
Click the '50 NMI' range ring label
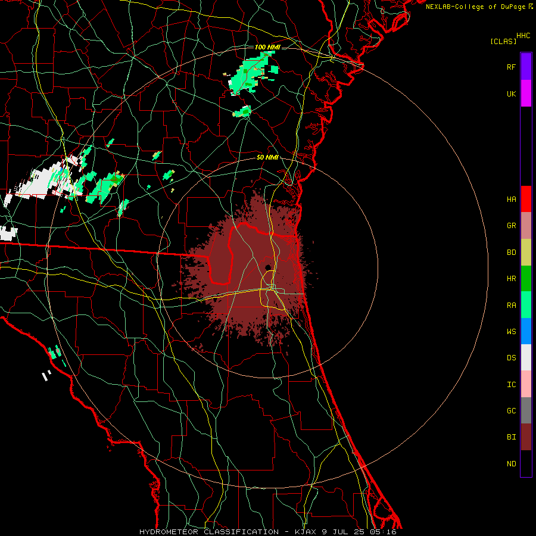267,157
